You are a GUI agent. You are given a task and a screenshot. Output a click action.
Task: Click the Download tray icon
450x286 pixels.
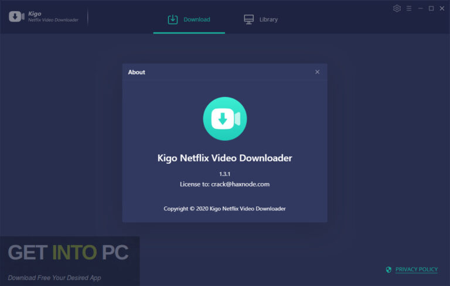tap(173, 19)
